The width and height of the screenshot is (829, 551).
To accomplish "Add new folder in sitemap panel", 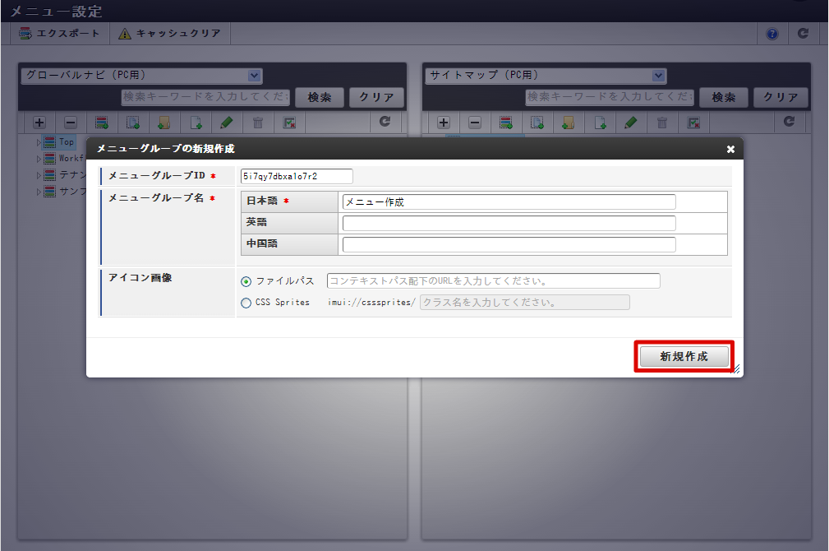I will click(x=569, y=123).
